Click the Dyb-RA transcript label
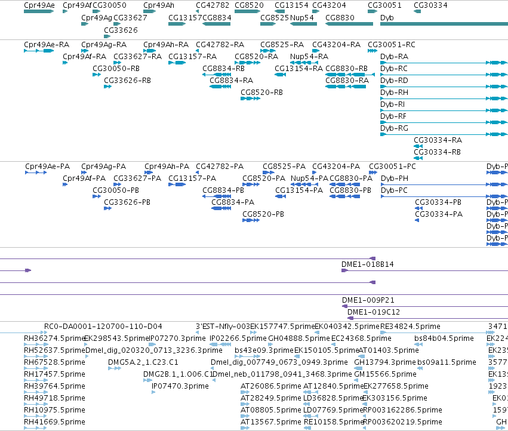 coord(394,56)
